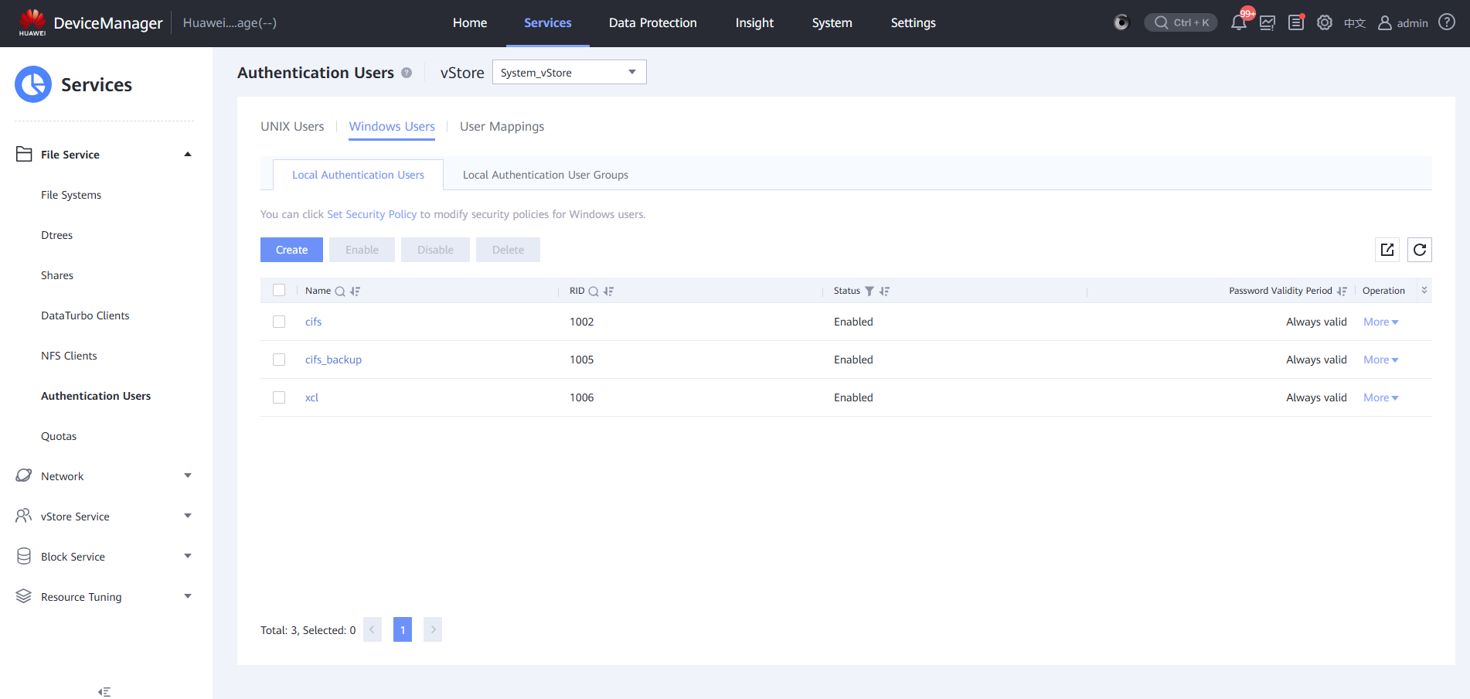Click the Create user button
Viewport: 1470px width, 699px height.
291,250
